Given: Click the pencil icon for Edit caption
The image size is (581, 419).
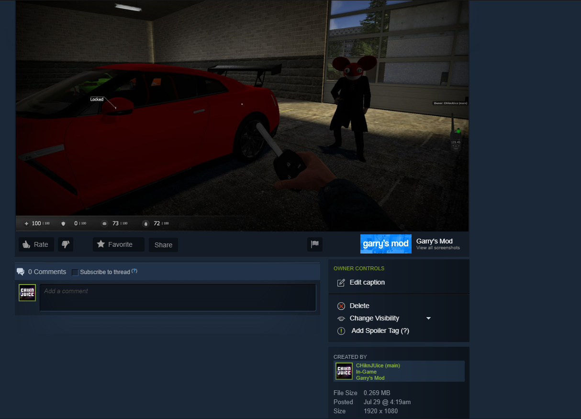Looking at the screenshot, I should tap(341, 283).
